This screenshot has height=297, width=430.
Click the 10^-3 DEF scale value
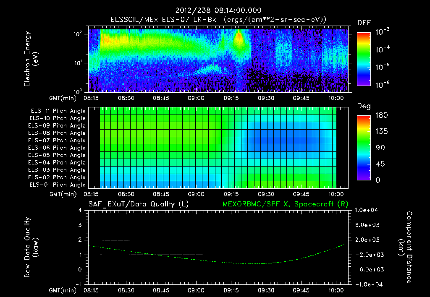pyautogui.click(x=382, y=32)
